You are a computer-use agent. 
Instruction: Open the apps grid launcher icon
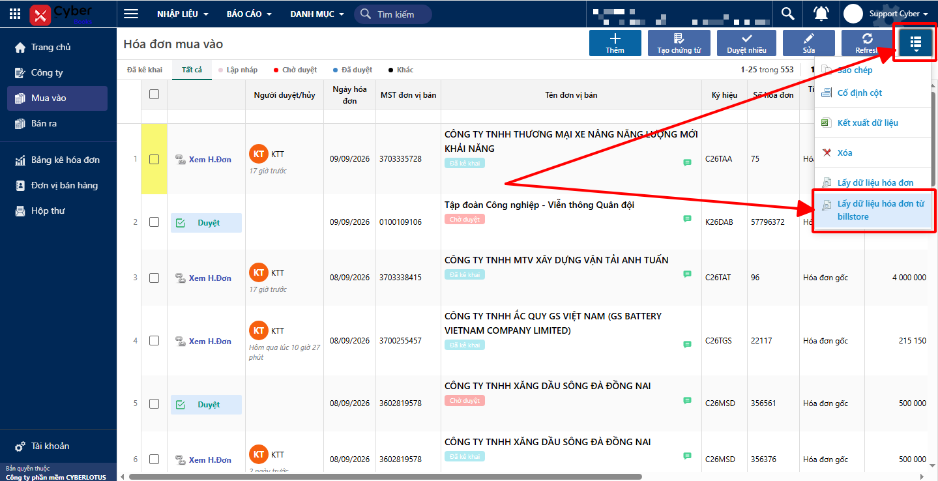(x=15, y=14)
